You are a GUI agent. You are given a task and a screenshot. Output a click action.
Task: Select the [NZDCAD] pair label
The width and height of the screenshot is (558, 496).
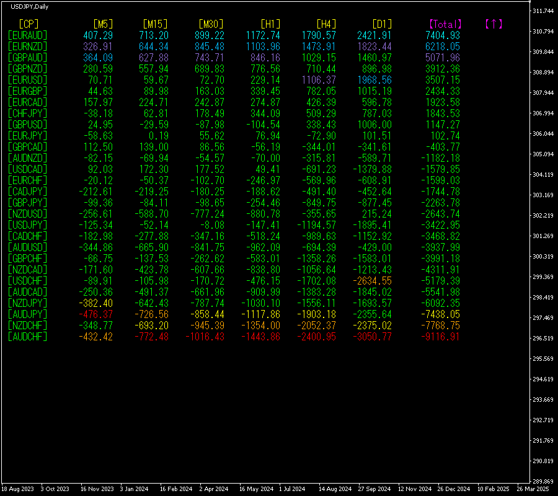[27, 269]
